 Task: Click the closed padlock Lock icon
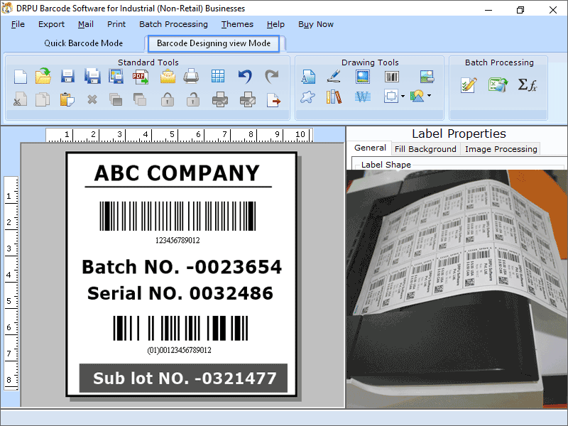[x=168, y=99]
